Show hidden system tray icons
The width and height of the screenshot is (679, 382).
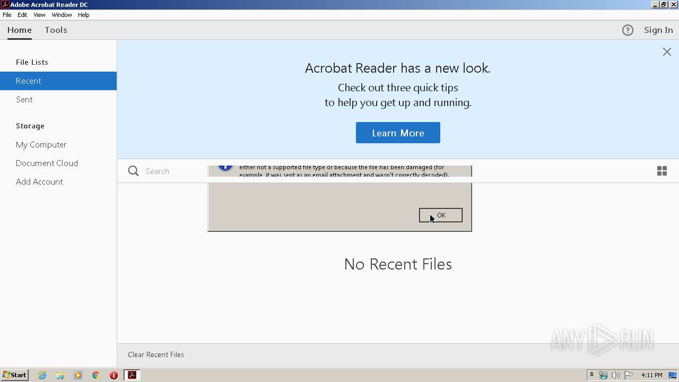point(591,375)
